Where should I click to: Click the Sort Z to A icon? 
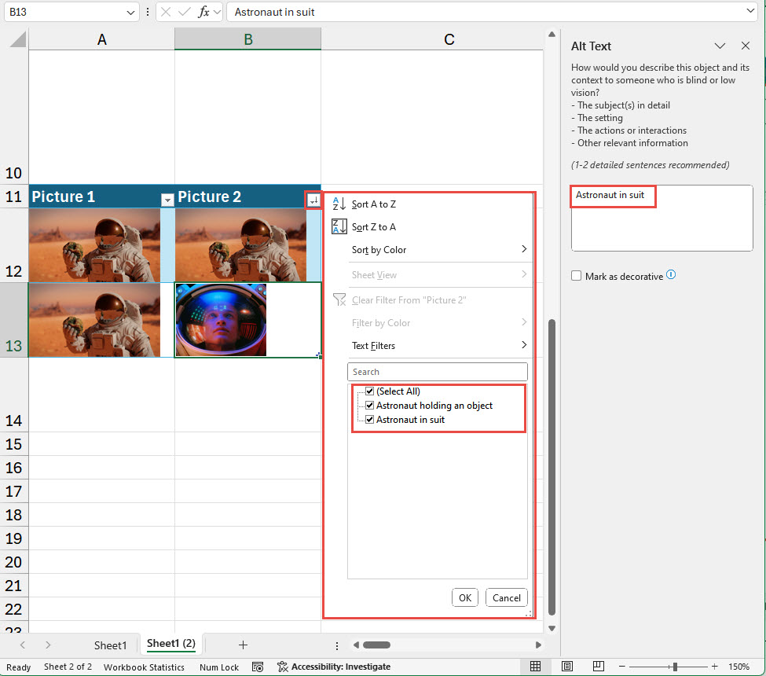tap(338, 226)
